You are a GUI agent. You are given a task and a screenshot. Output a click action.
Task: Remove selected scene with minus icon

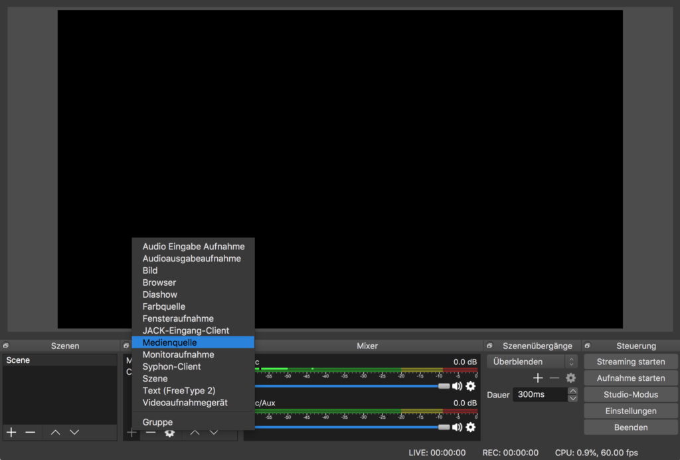[30, 432]
